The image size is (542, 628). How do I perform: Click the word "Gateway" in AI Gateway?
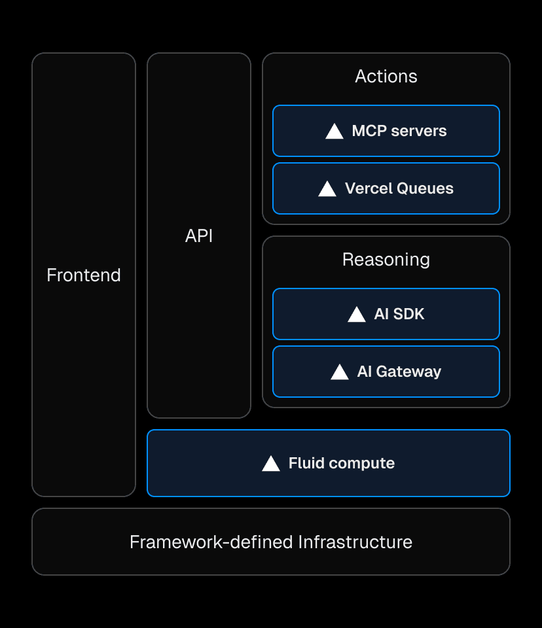click(408, 372)
